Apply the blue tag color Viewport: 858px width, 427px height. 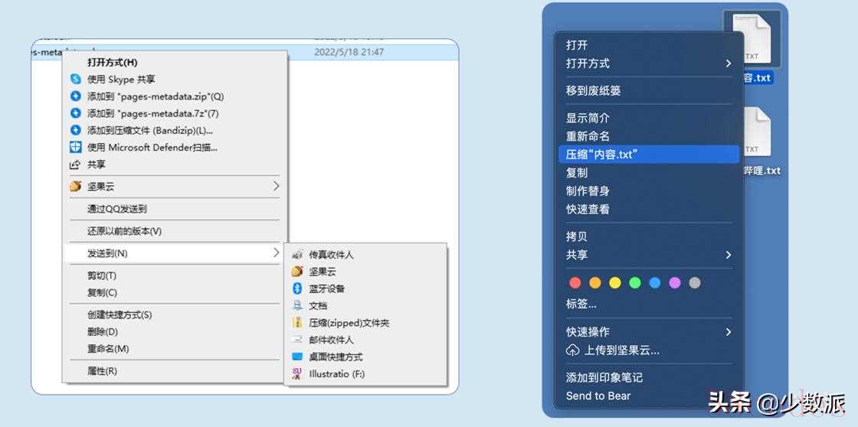654,282
